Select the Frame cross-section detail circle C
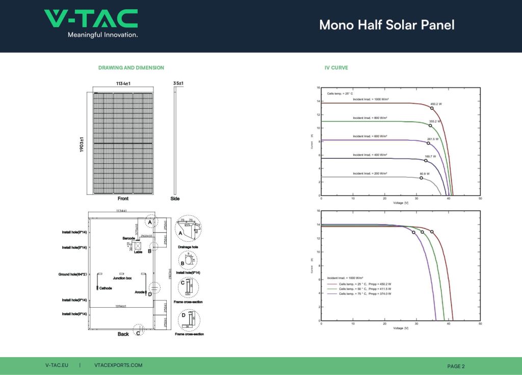This screenshot has height=375, width=522. tap(189, 288)
